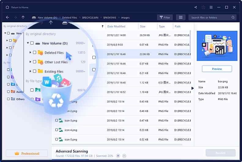242x162 pixels.
Task: Expand the Deleted Files tree node
Action: (x=30, y=52)
